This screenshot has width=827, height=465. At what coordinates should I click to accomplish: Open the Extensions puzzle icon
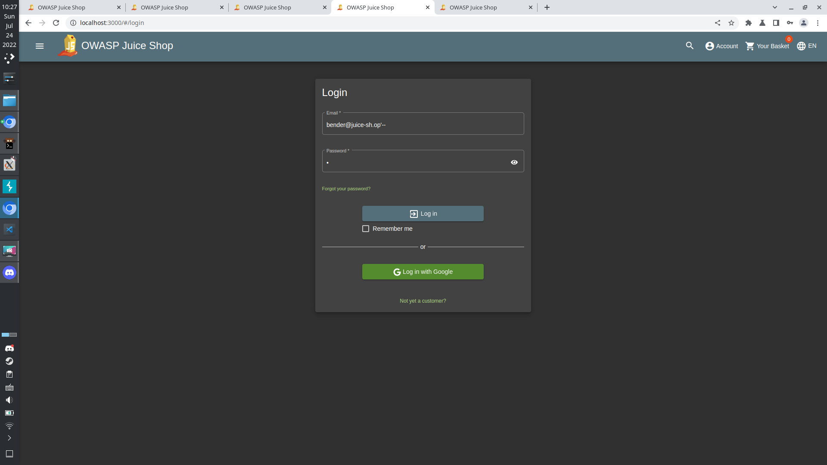(749, 23)
